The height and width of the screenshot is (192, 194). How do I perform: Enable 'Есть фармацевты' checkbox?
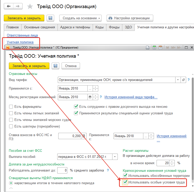coord(11,107)
